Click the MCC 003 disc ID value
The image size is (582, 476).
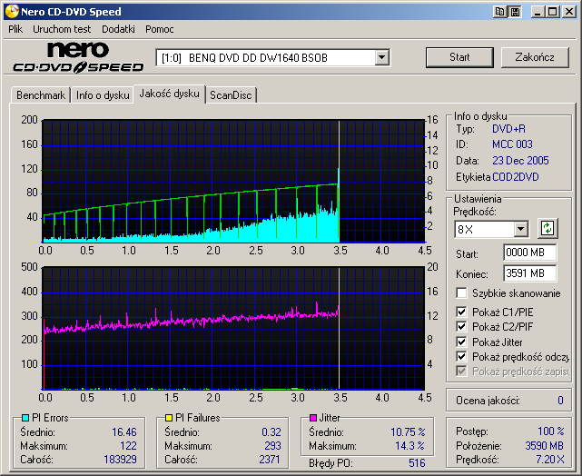click(x=512, y=144)
